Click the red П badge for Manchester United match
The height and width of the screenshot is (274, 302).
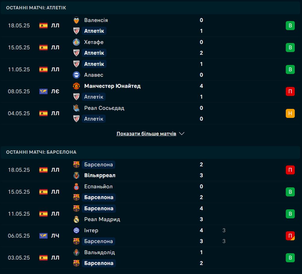[290, 91]
